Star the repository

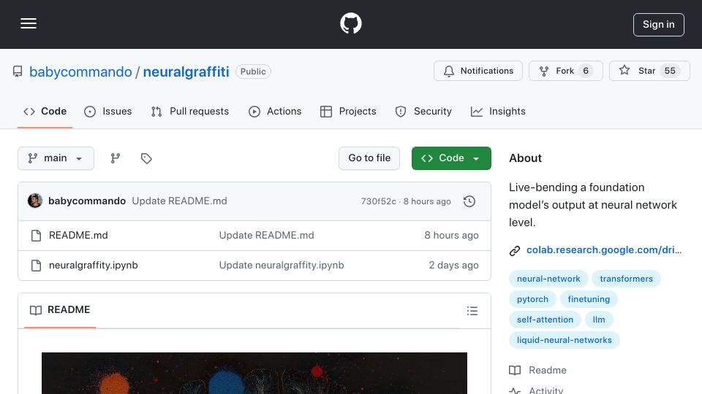pos(649,71)
